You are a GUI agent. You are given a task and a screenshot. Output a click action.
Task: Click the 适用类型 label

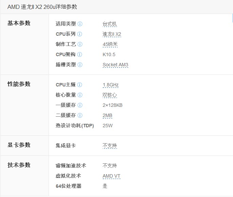tap(66, 24)
